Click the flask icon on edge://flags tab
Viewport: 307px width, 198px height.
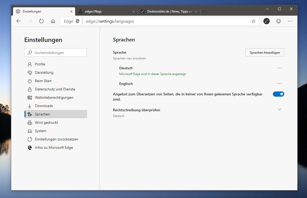[80, 11]
